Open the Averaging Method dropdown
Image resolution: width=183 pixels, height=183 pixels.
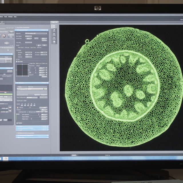29,57
